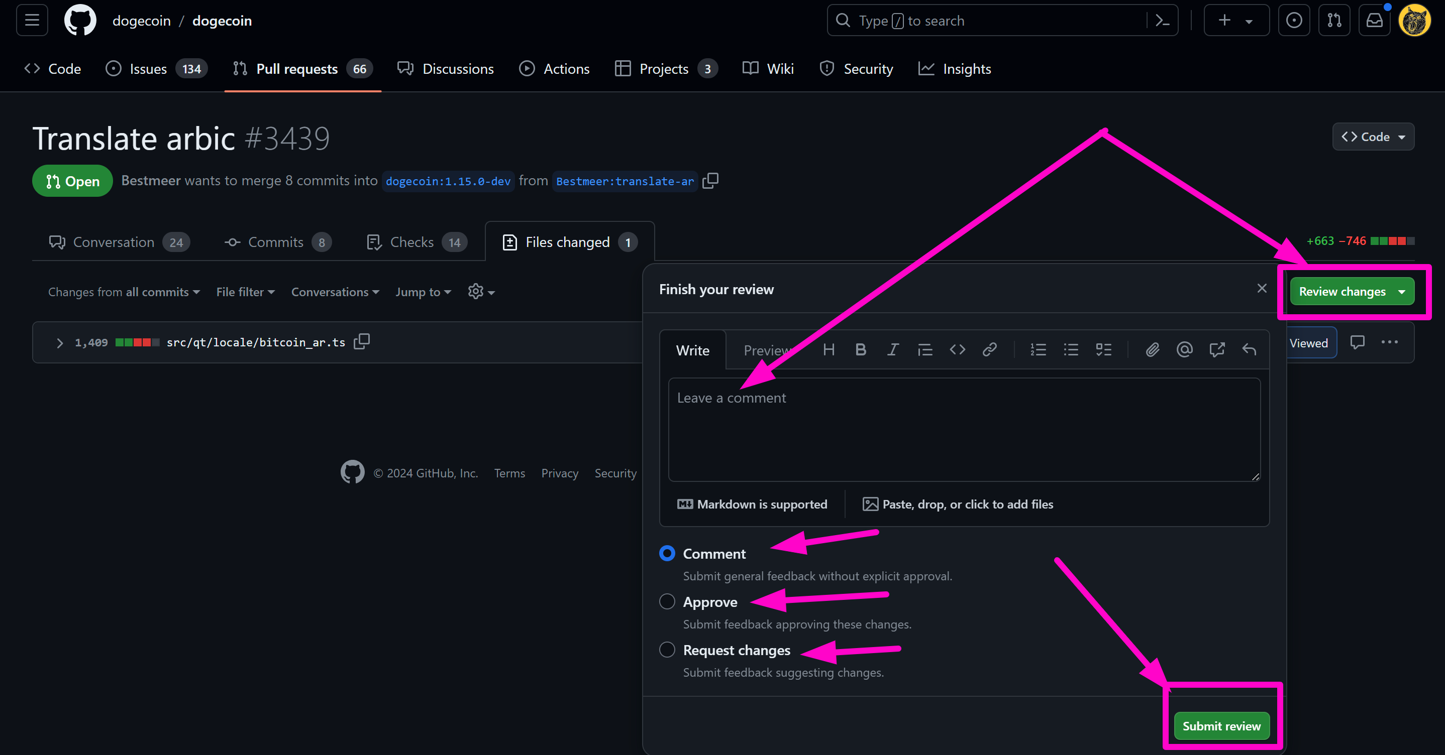Viewport: 1445px width, 755px height.
Task: Insert a saved reply
Action: pos(1249,350)
